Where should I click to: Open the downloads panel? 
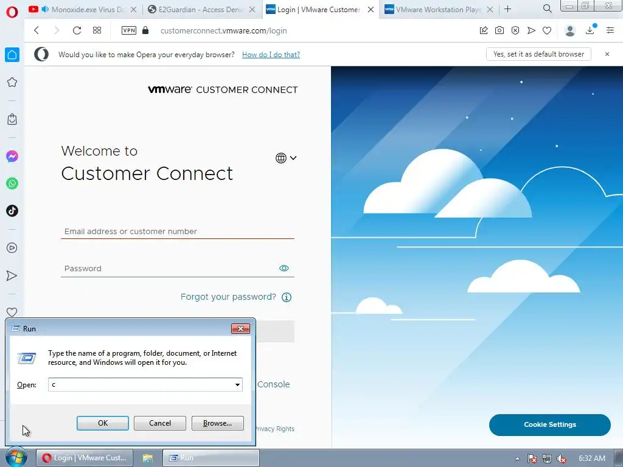[x=590, y=30]
